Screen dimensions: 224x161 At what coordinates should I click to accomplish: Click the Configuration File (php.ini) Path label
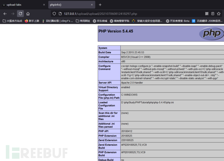point(109,96)
